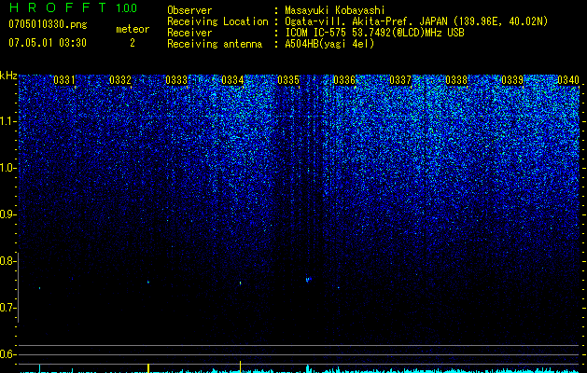
Task: Click the bright meteor echo near 0335
Action: [309, 279]
